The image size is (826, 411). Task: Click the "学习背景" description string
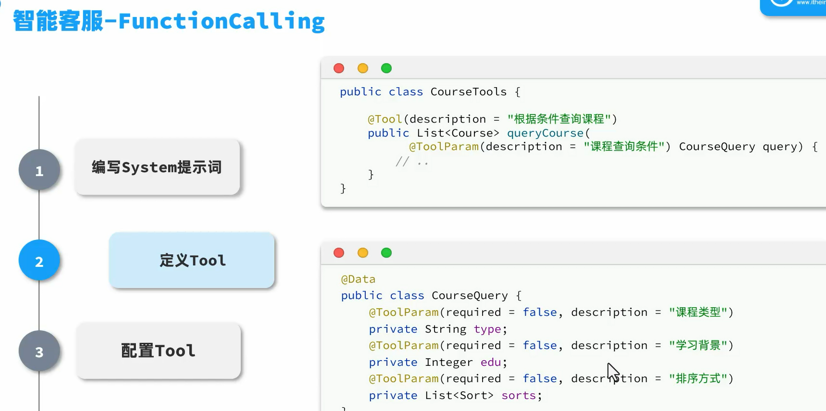coord(698,346)
